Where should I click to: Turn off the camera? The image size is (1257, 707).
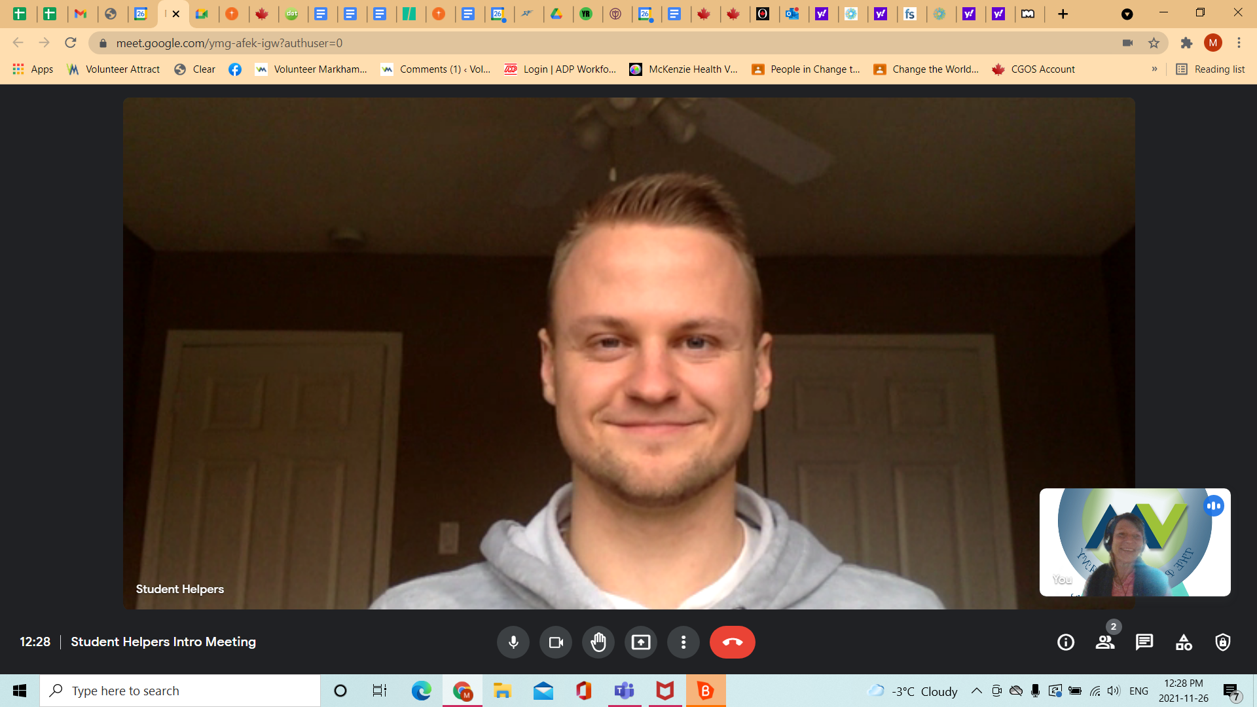(x=556, y=642)
